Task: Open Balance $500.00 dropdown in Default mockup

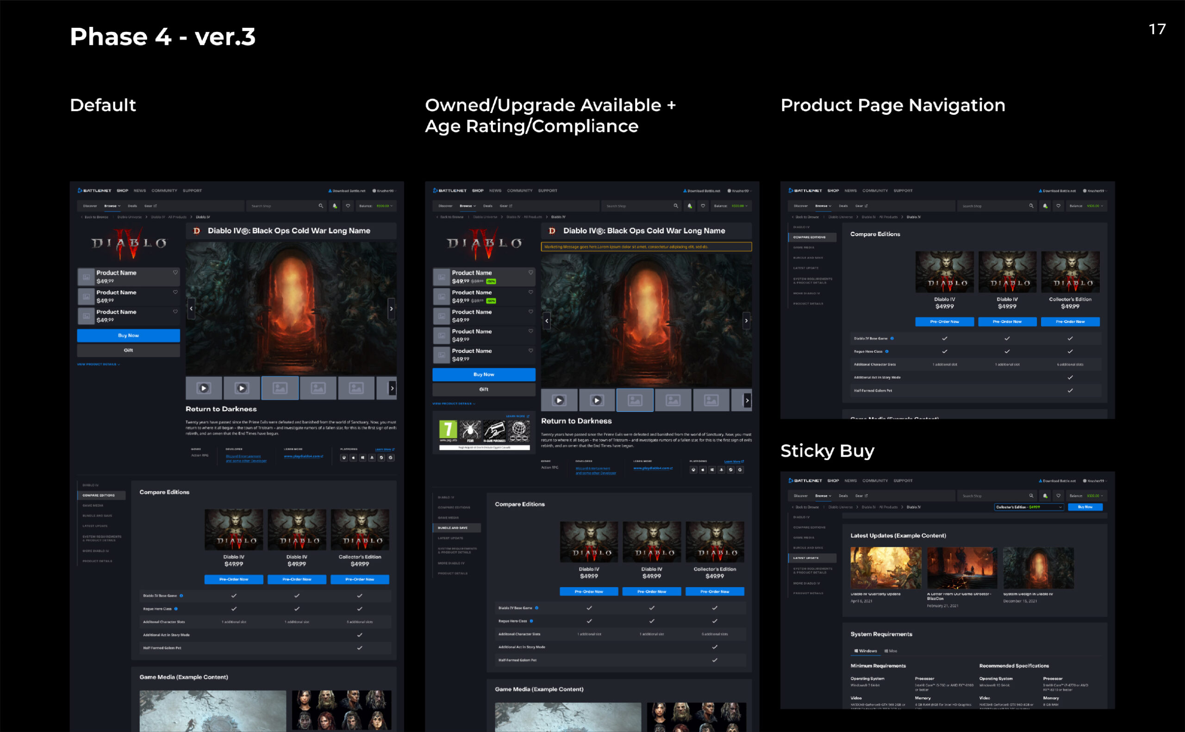Action: pyautogui.click(x=376, y=206)
